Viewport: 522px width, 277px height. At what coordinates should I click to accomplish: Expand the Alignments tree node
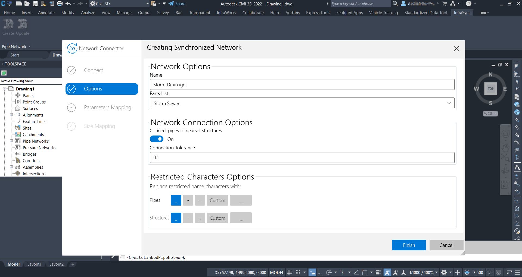click(x=11, y=115)
